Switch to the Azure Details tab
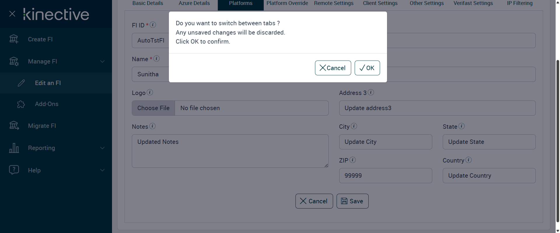560x233 pixels. tap(194, 3)
